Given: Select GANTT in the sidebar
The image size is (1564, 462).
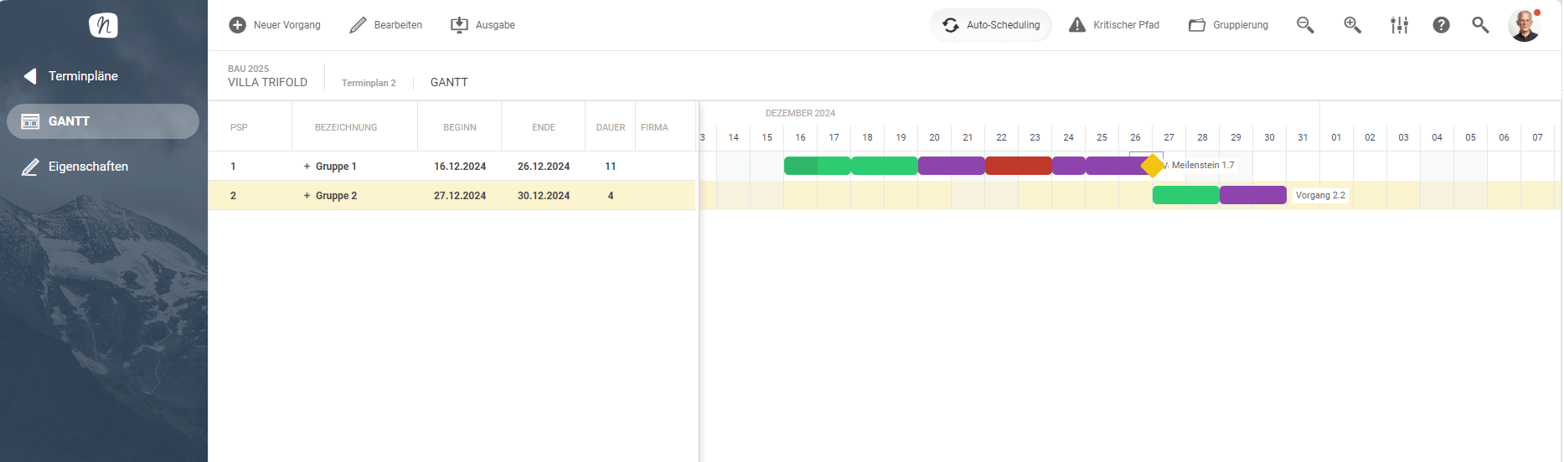Looking at the screenshot, I should point(103,121).
